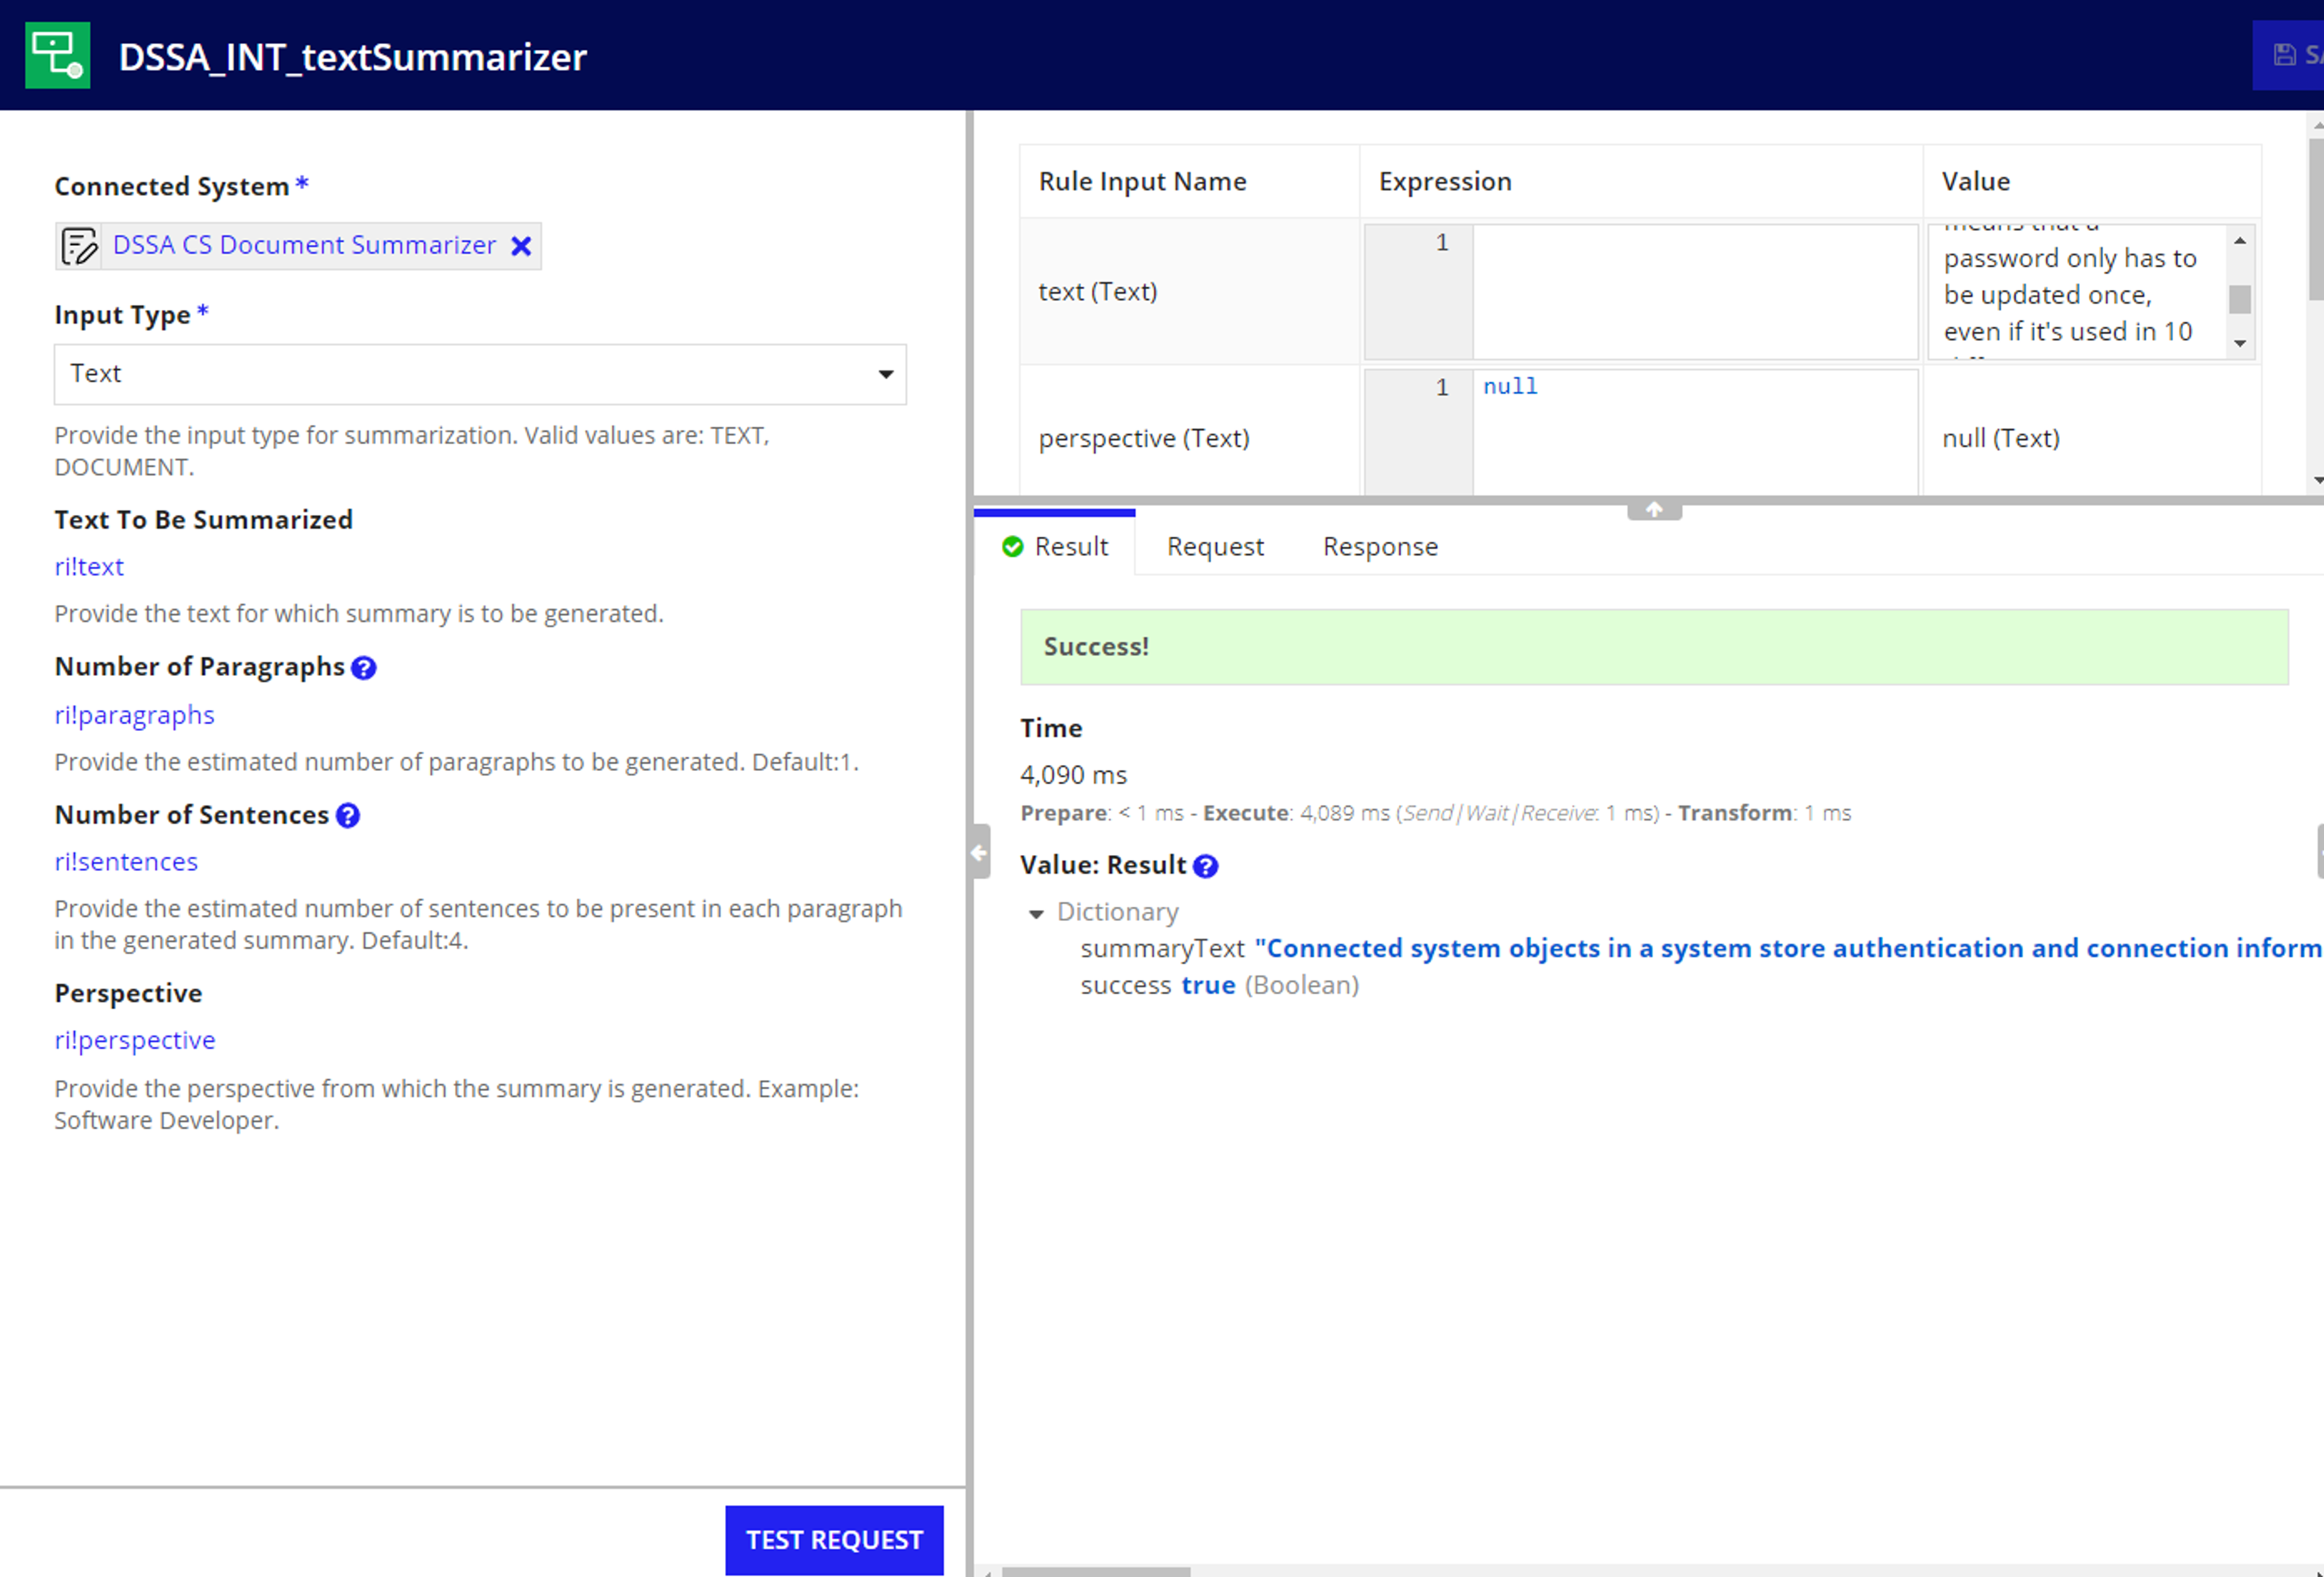Click the TEST REQUEST button
This screenshot has height=1577, width=2324.
click(834, 1540)
